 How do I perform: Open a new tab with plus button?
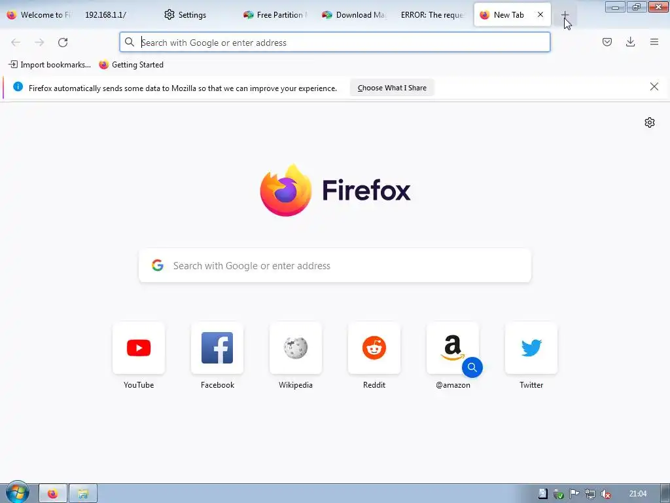(x=565, y=15)
